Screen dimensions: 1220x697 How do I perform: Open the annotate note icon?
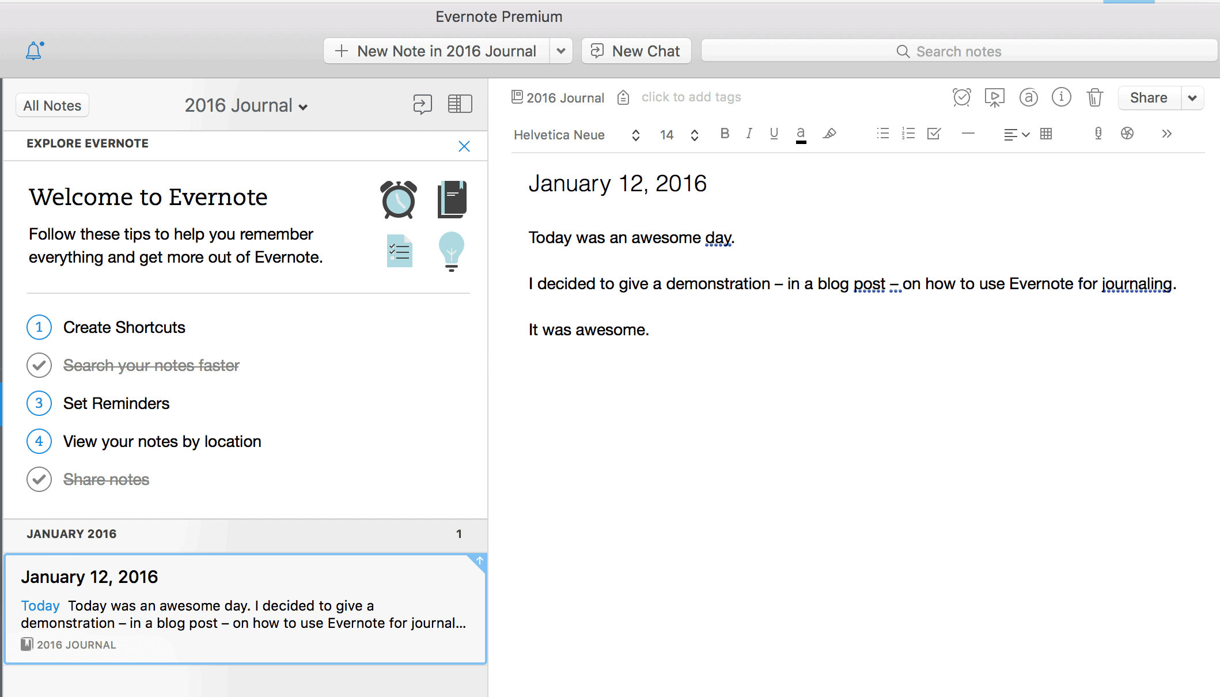coord(1029,97)
